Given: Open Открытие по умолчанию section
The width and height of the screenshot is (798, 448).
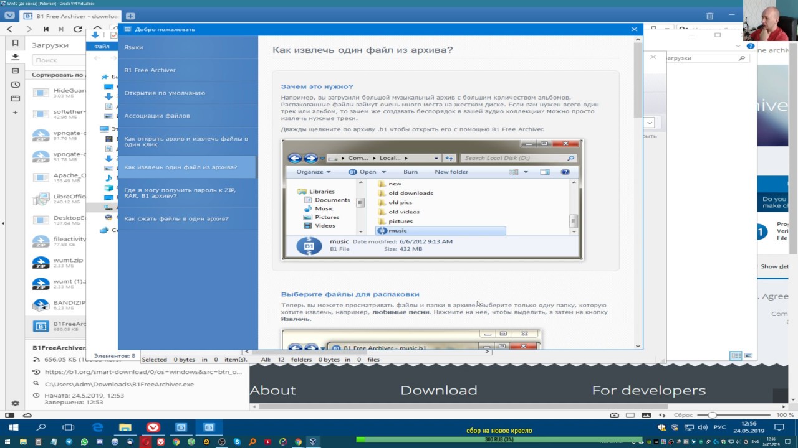Looking at the screenshot, I should click(x=188, y=93).
